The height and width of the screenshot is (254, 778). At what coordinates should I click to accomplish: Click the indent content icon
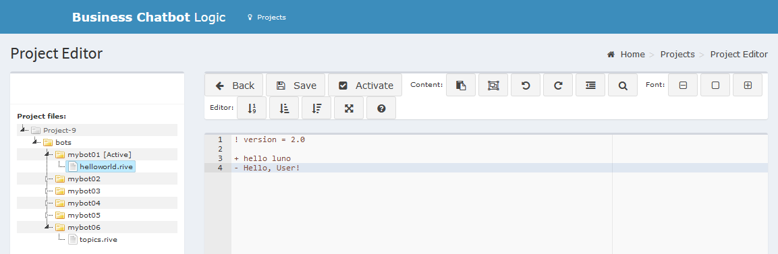click(590, 85)
